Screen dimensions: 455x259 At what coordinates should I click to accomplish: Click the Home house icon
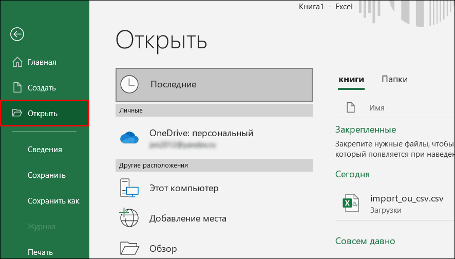pos(17,62)
